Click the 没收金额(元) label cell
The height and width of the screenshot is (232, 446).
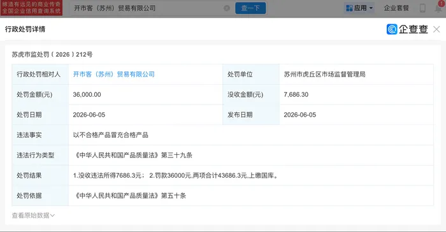[x=251, y=94]
